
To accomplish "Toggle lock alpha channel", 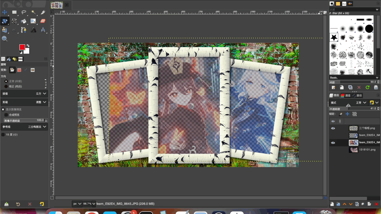I will 355,114.
